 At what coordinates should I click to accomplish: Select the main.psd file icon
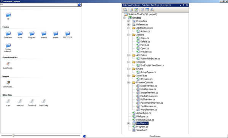pos(20,101)
